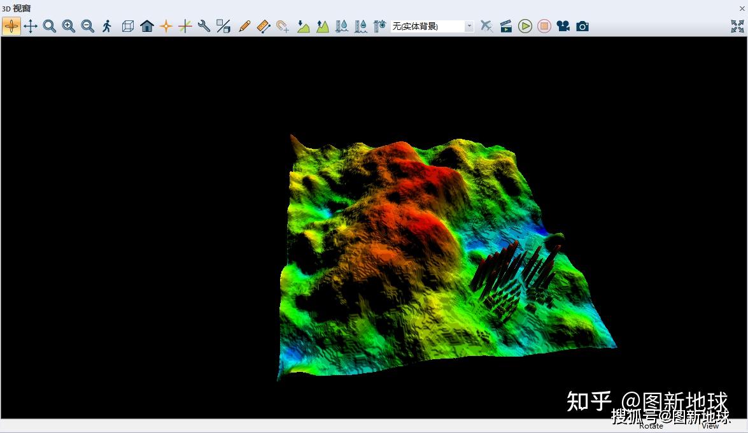Select the pan move tool

[x=31, y=26]
